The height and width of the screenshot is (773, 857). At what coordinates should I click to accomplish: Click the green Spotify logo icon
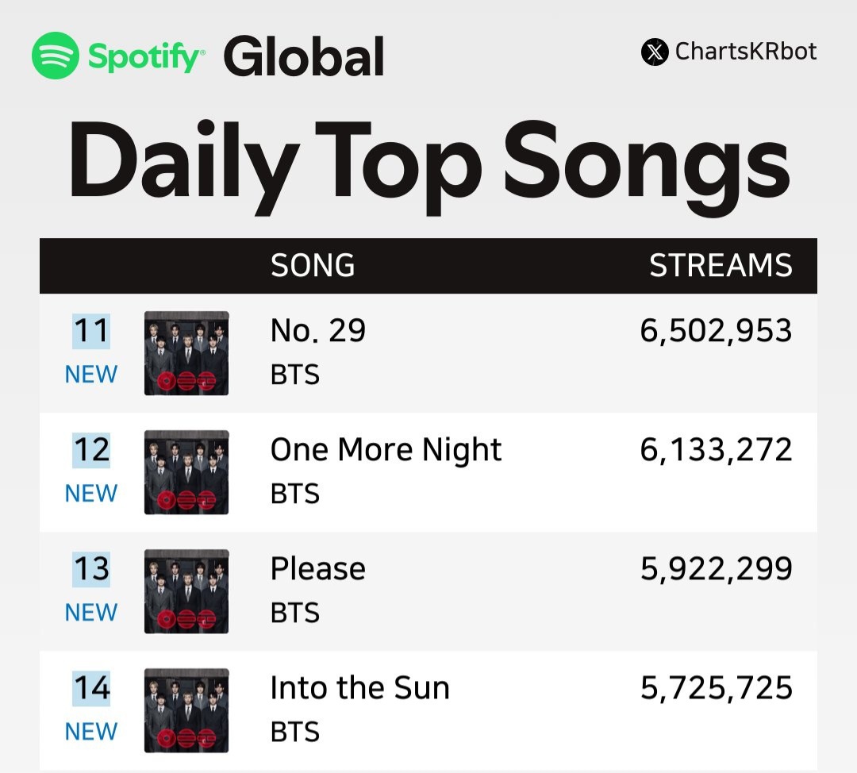(56, 56)
